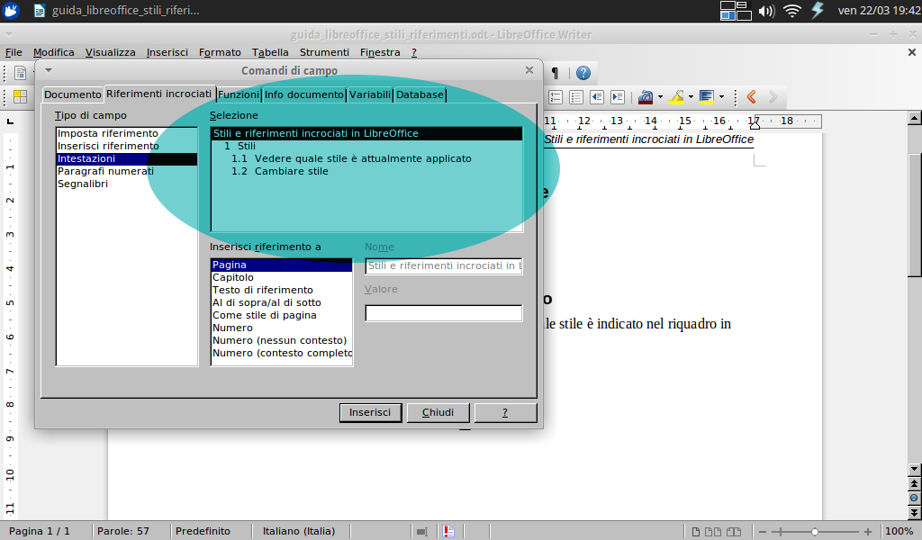Toggle formatting marks (pilcrow) icon
Image resolution: width=922 pixels, height=540 pixels.
555,73
